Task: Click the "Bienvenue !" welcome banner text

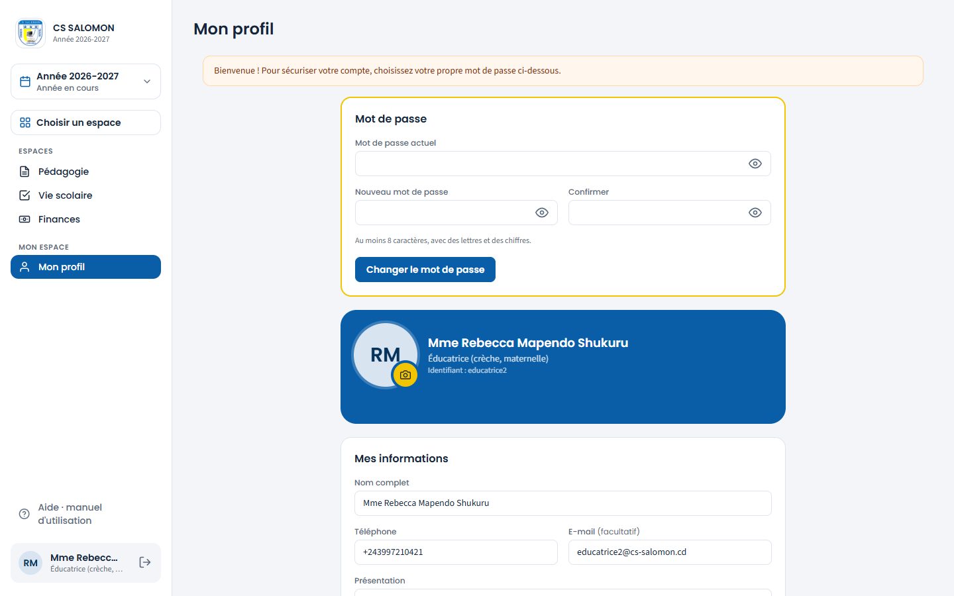Action: point(388,71)
